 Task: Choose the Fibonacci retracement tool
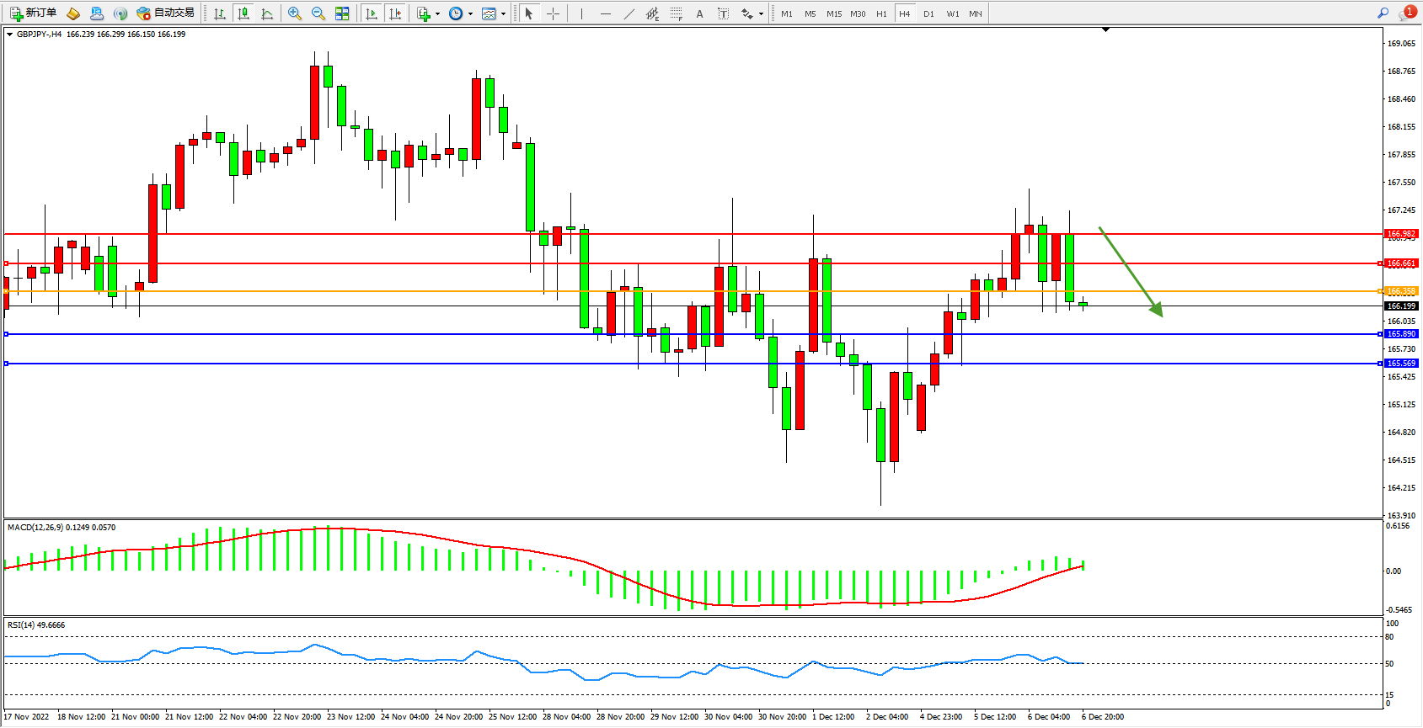[x=677, y=13]
